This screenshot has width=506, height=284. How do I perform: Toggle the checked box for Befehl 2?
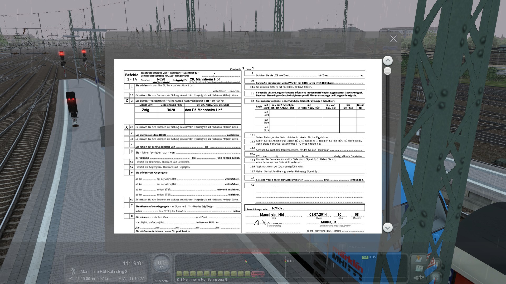point(127,101)
